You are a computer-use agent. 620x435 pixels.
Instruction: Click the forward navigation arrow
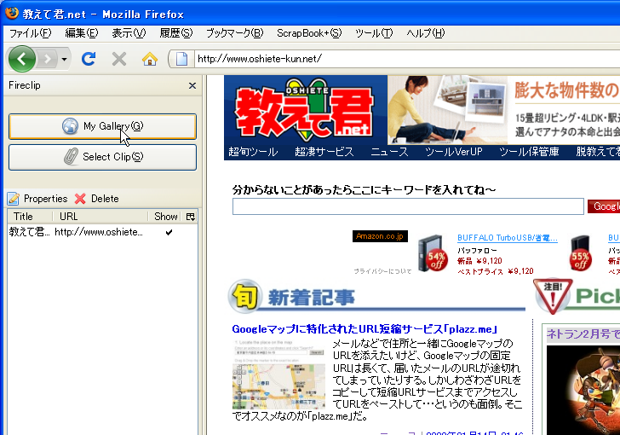tap(48, 59)
